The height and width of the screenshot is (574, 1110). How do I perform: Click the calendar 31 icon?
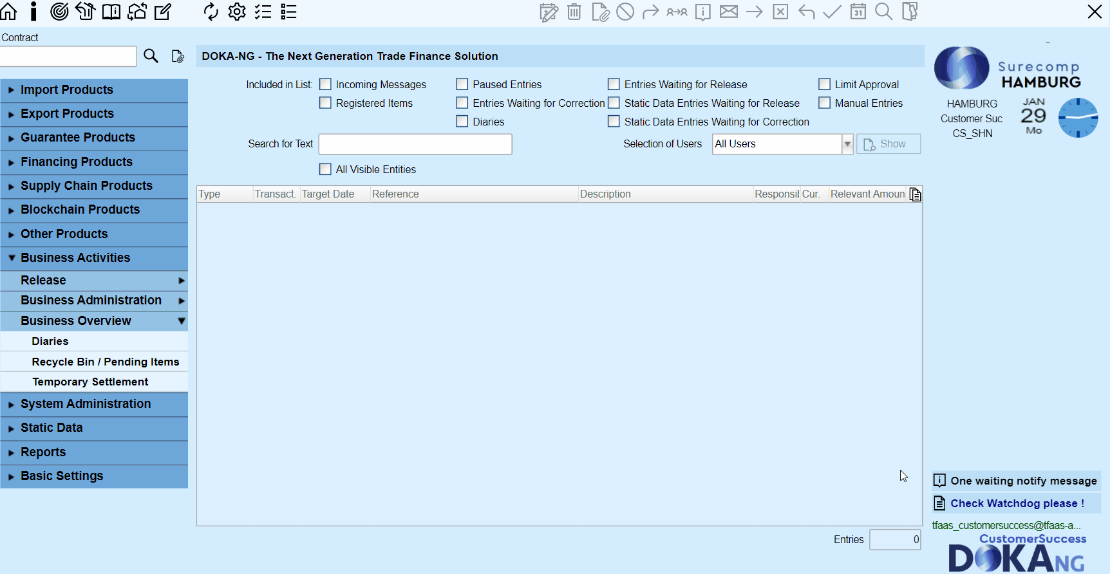[858, 12]
